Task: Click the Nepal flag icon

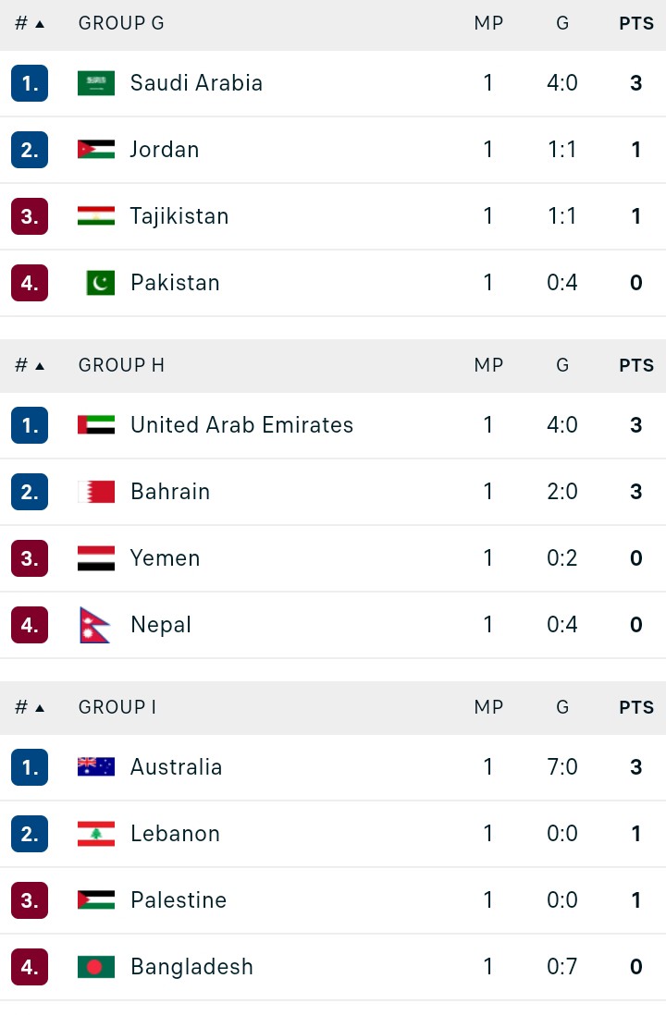Action: 94,625
